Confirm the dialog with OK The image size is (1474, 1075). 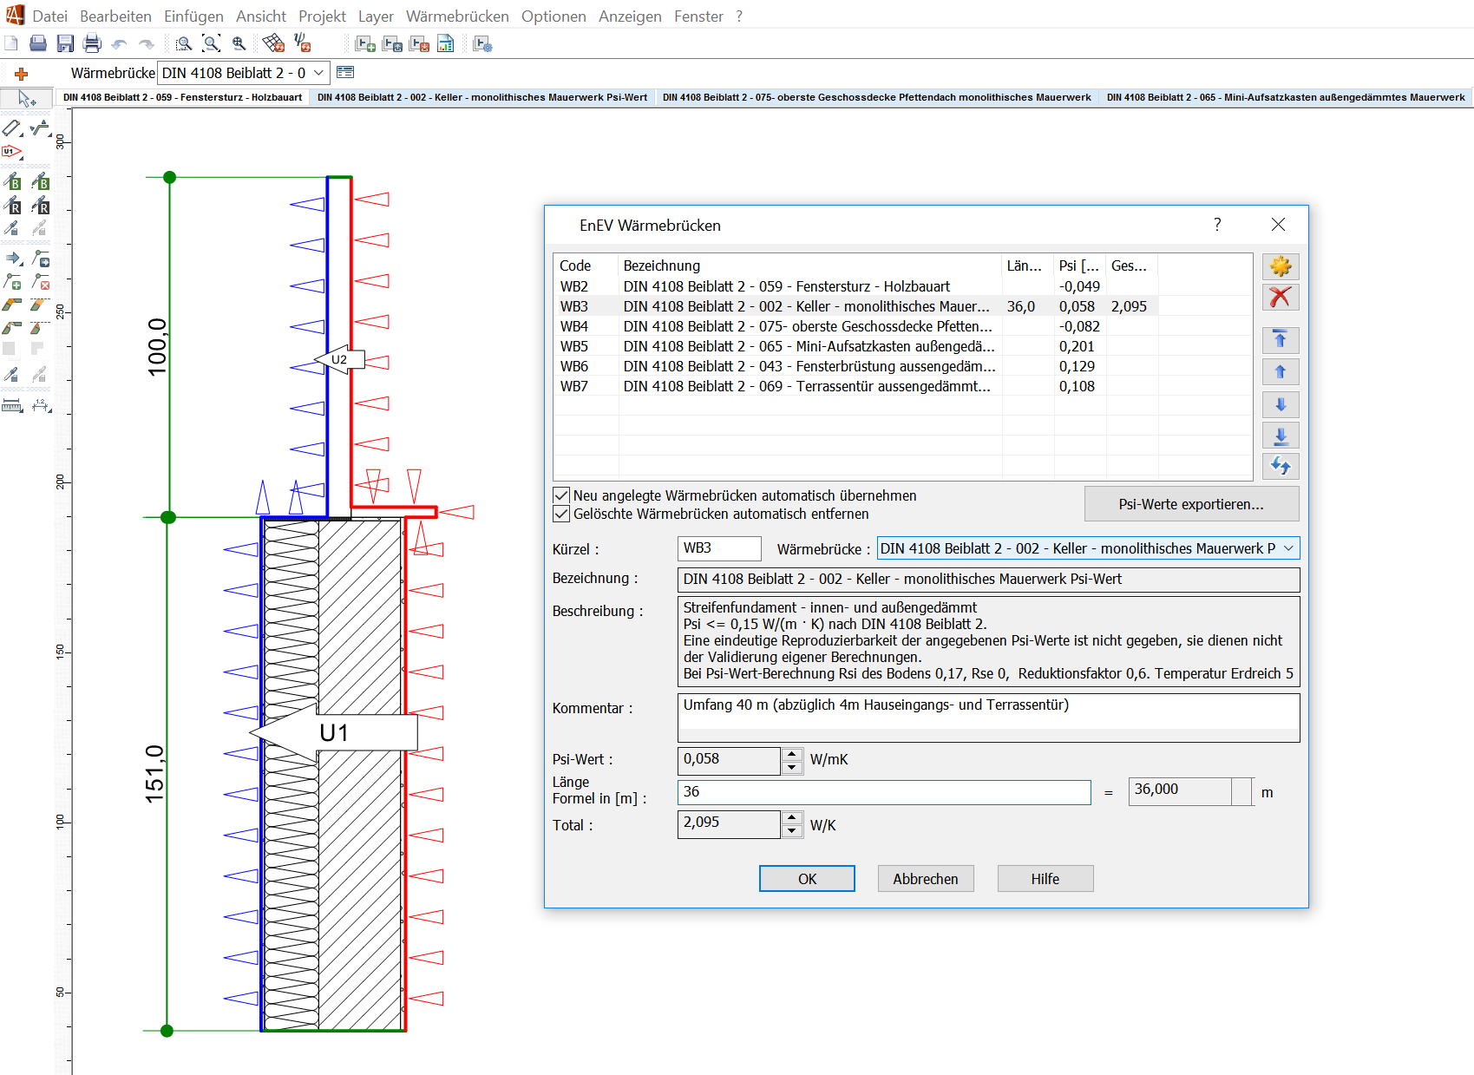click(x=807, y=879)
